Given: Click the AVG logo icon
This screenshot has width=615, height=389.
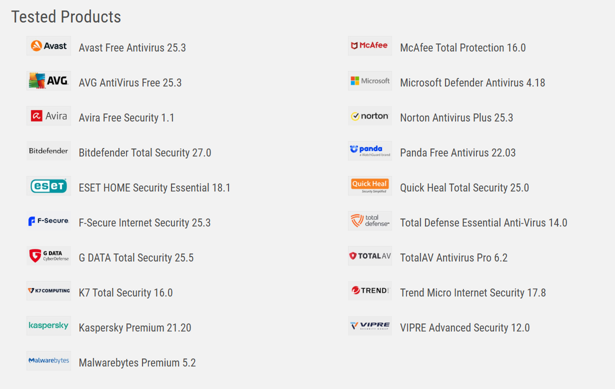Looking at the screenshot, I should coord(48,81).
